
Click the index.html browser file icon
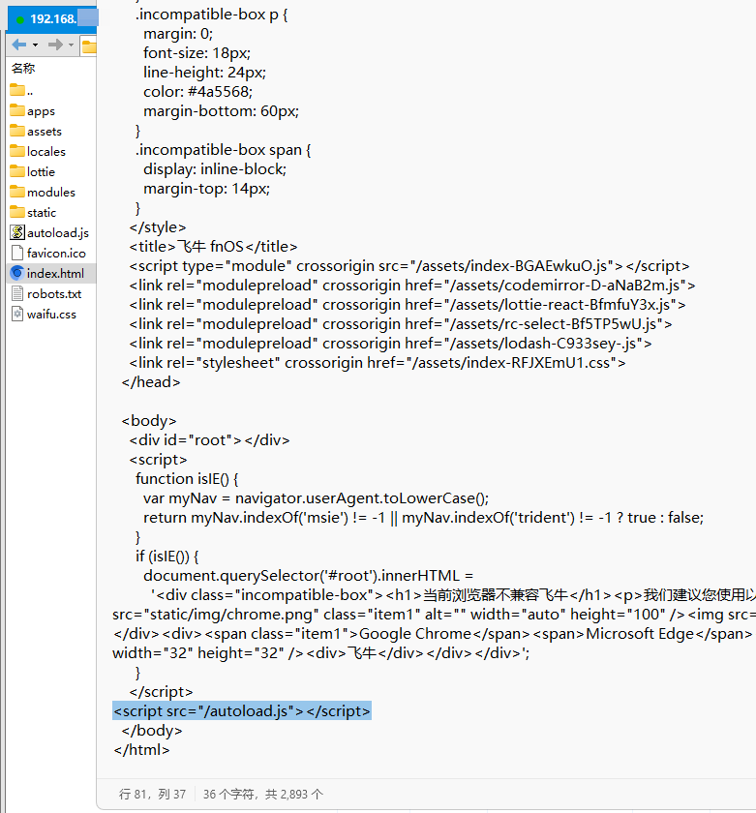(x=17, y=273)
